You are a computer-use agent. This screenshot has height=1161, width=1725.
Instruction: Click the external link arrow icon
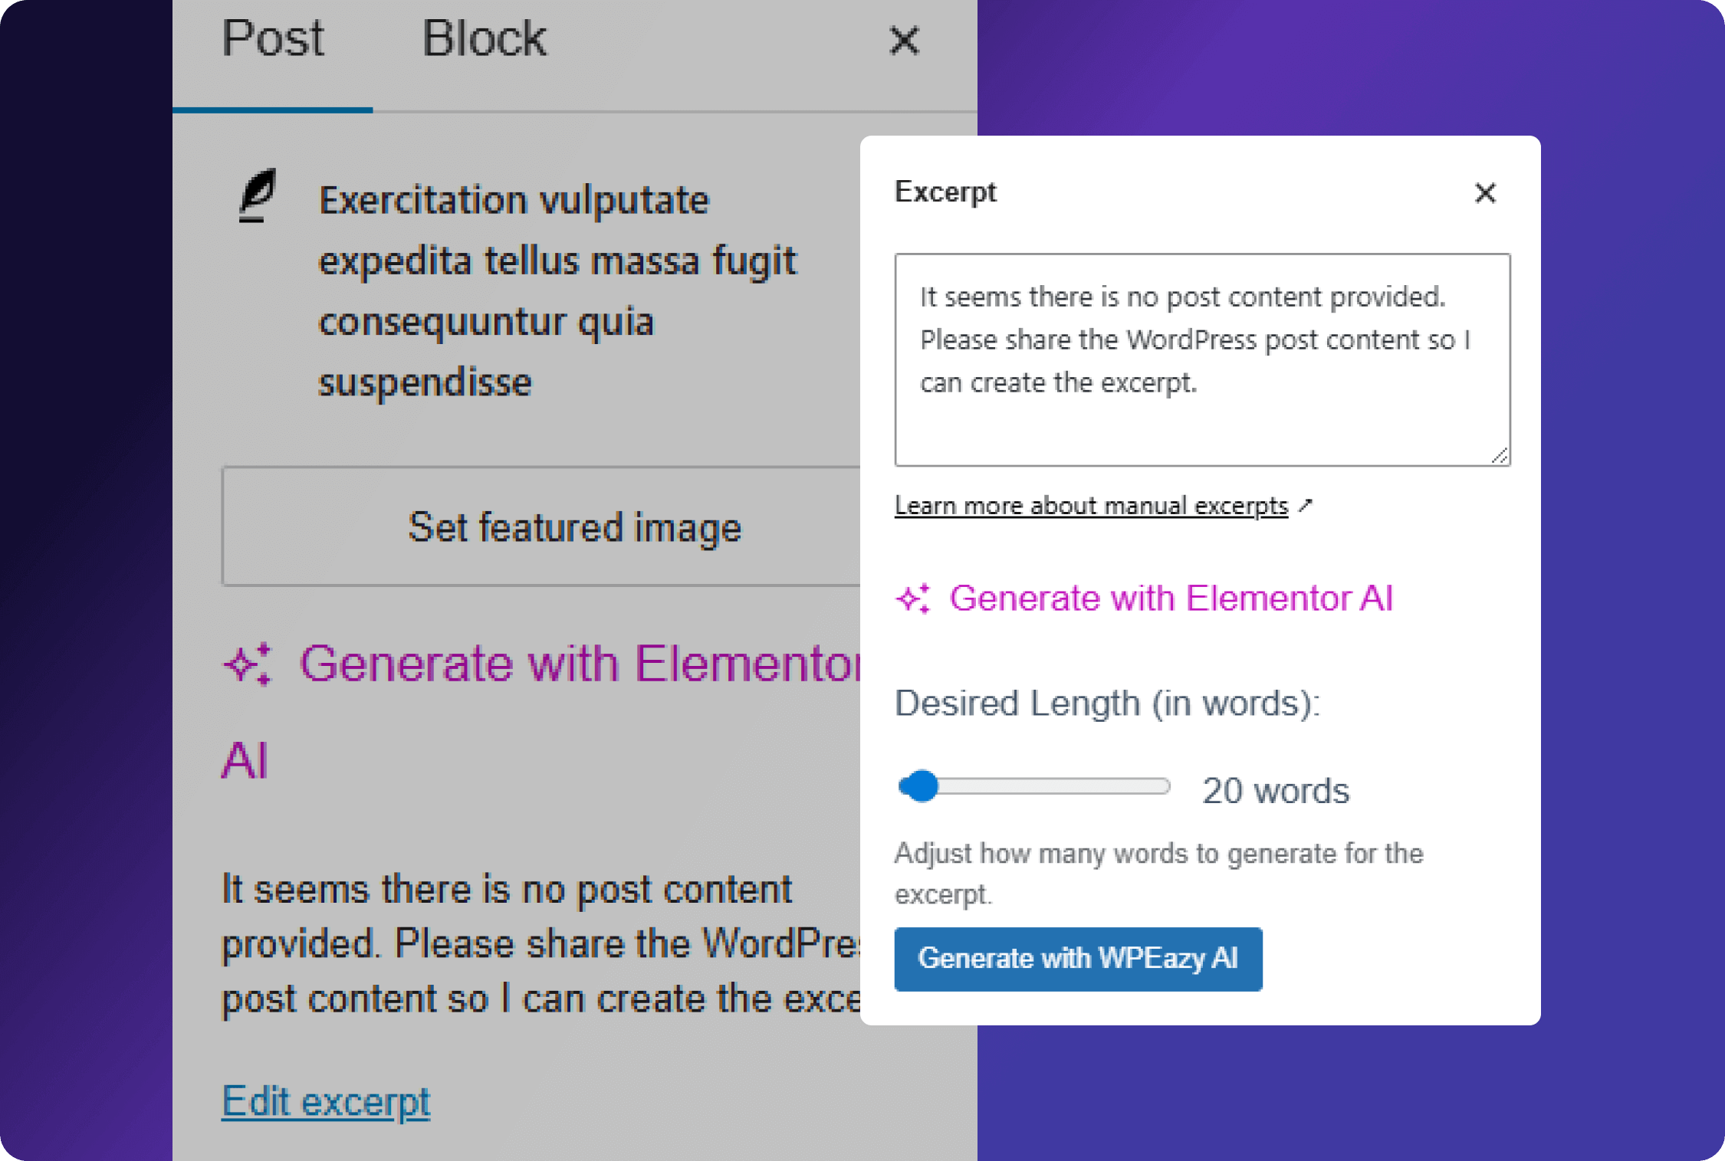tap(1306, 505)
